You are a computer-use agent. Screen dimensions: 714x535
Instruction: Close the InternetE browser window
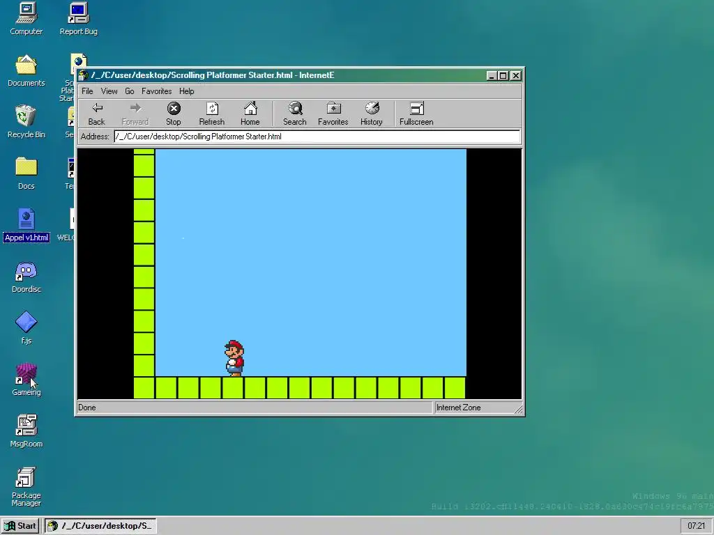tap(515, 75)
